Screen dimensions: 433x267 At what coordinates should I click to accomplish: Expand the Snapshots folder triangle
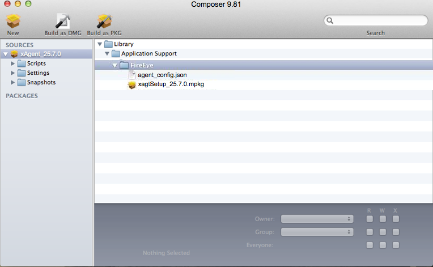pos(12,82)
